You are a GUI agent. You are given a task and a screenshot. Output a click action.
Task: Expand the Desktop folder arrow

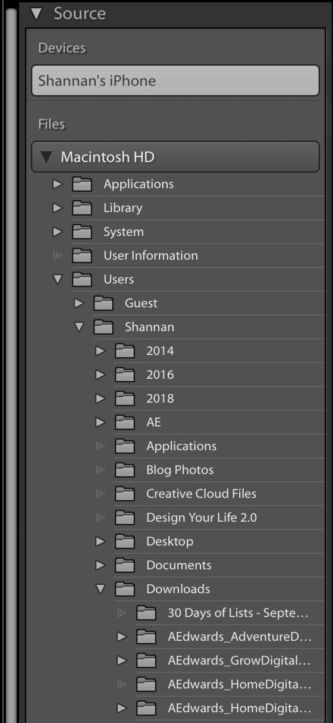point(100,541)
